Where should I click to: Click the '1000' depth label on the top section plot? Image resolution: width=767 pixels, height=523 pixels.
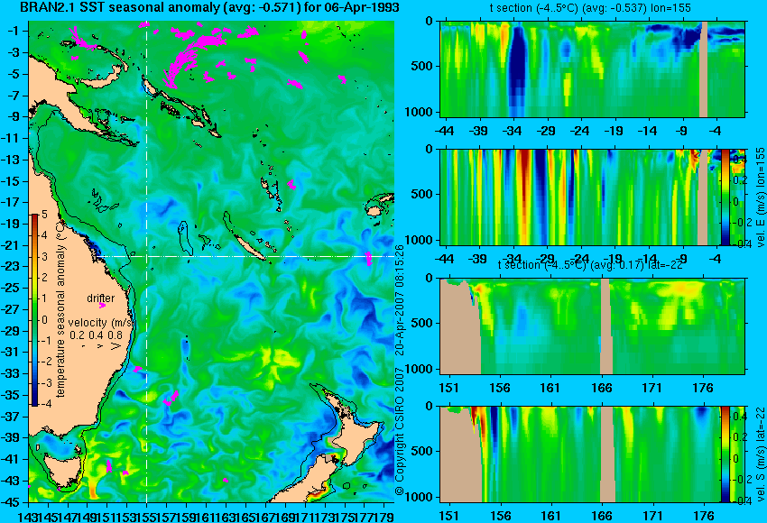click(x=420, y=112)
